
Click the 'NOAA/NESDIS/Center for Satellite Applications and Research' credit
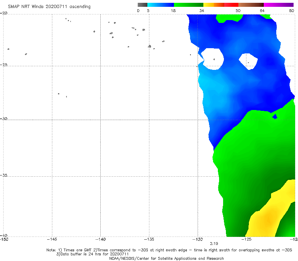pos(166,259)
